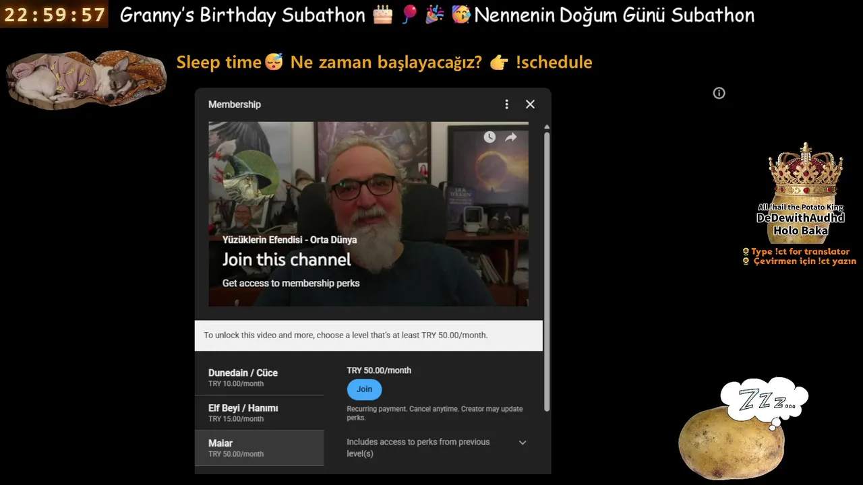Image resolution: width=863 pixels, height=485 pixels.
Task: Close the Membership dialog
Action: click(530, 104)
